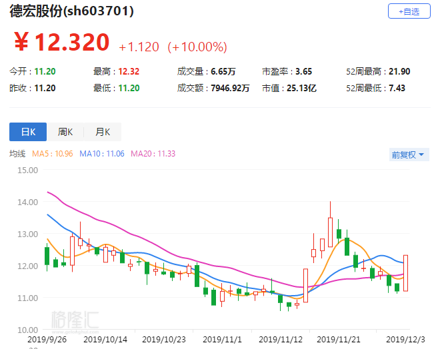Click the MA20: 11.33 legend label
This screenshot has height=349, width=434.
[x=153, y=153]
